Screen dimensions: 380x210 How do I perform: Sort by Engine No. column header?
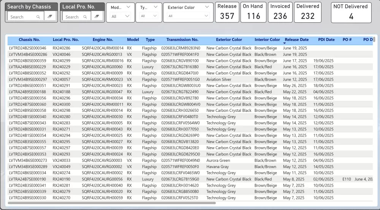point(103,40)
